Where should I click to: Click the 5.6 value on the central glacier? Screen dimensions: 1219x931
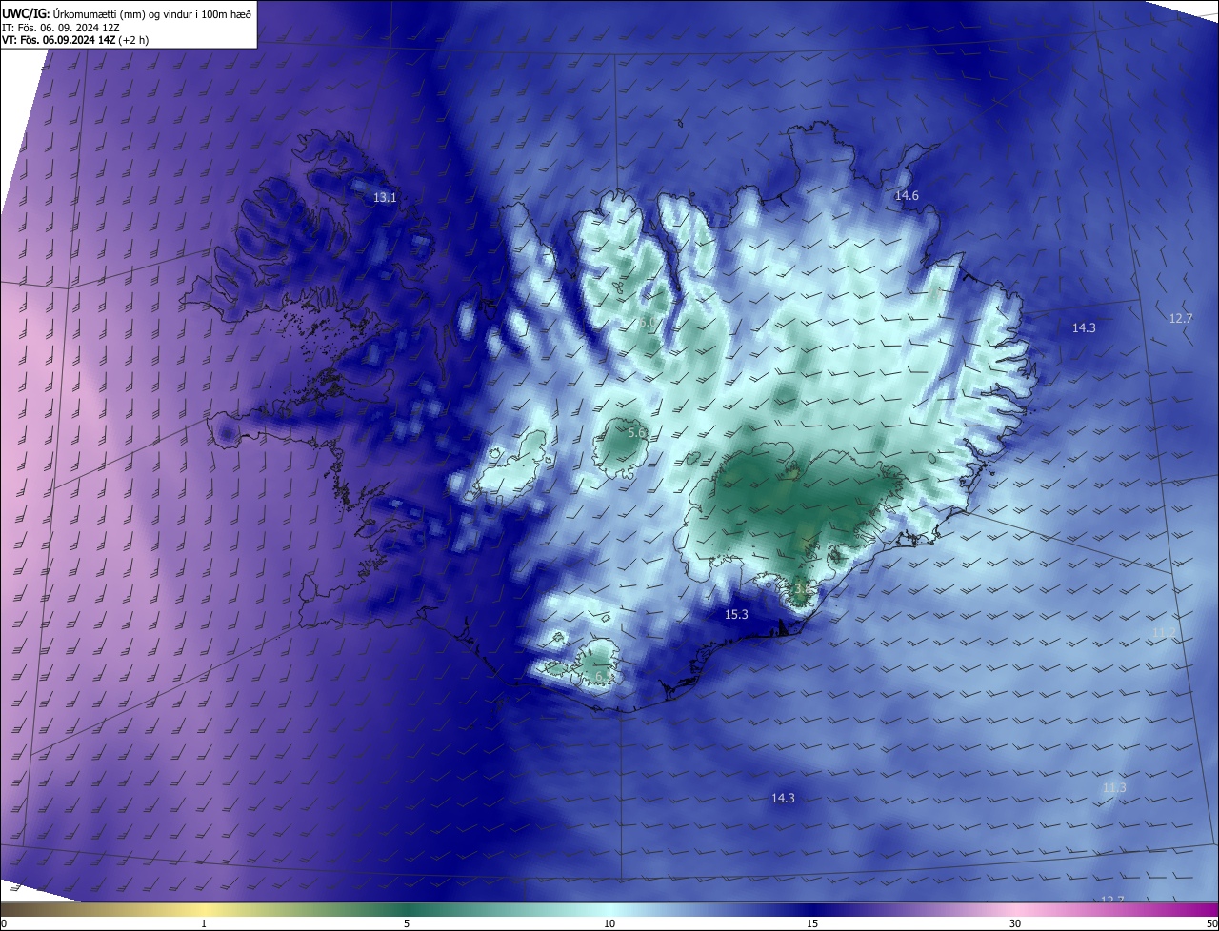pos(637,432)
